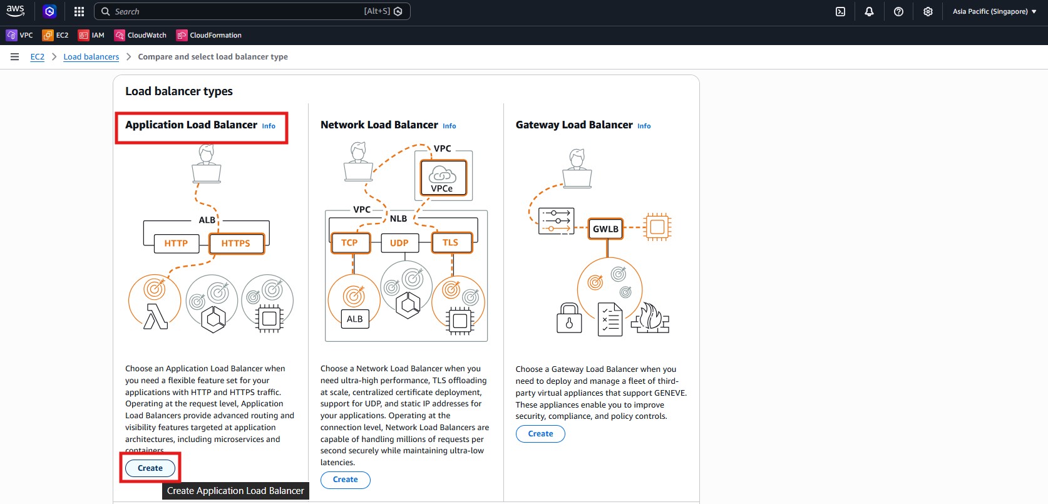
Task: Open the help question mark icon
Action: [x=898, y=11]
